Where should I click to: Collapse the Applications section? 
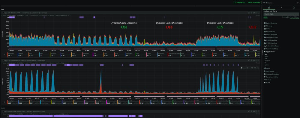(x=270, y=52)
